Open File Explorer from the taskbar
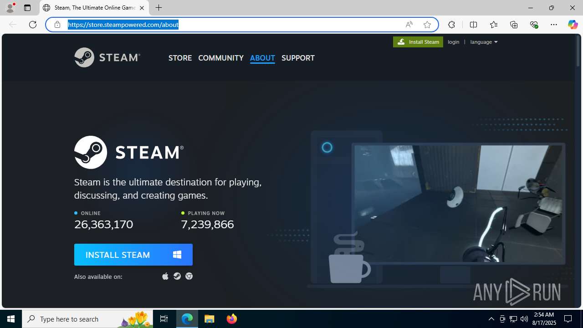Image resolution: width=583 pixels, height=328 pixels. point(210,319)
